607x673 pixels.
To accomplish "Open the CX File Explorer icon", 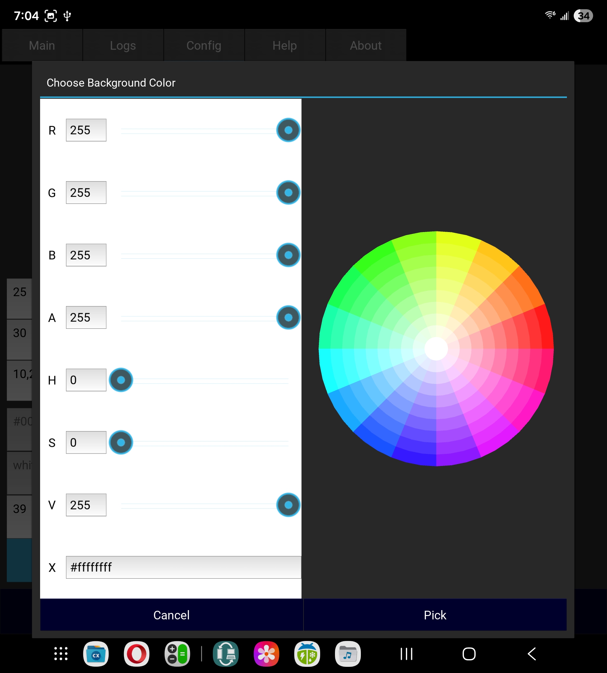I will pos(96,654).
